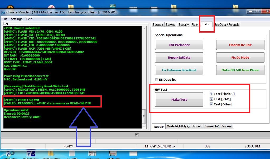Screen dimensions: 270x159
Task: Click the log scrollbar up arrow
Action: [x=144, y=28]
